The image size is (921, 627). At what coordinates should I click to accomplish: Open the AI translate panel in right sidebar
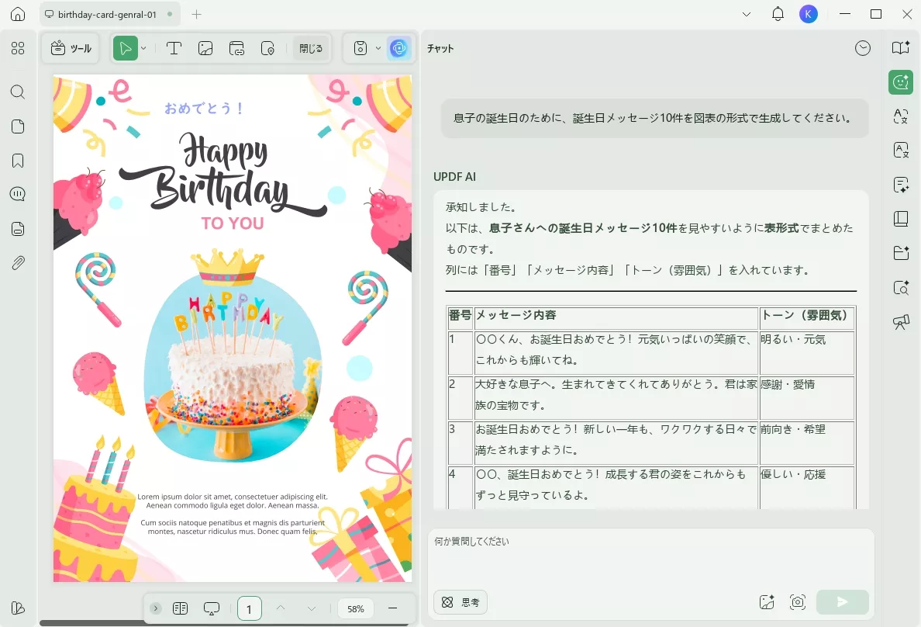click(x=900, y=116)
